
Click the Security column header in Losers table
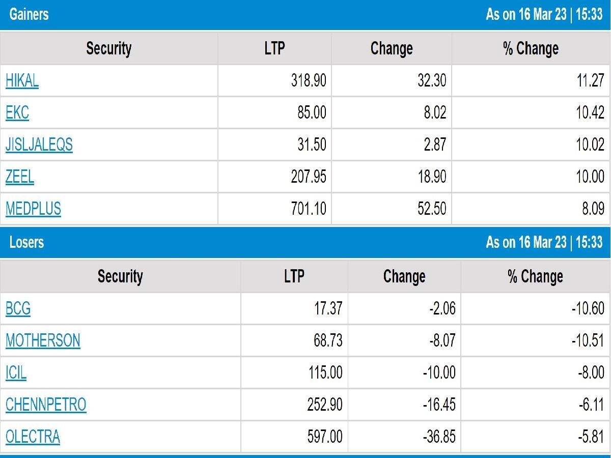pyautogui.click(x=121, y=276)
